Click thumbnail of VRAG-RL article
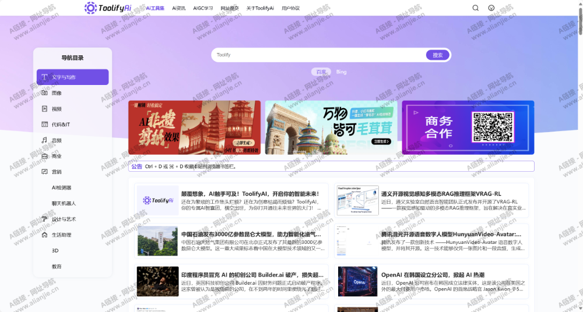This screenshot has height=312, width=583. [x=358, y=200]
